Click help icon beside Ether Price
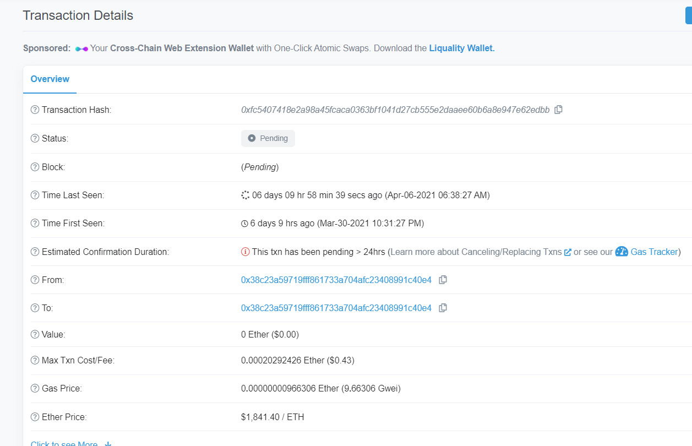The height and width of the screenshot is (446, 692). [35, 417]
